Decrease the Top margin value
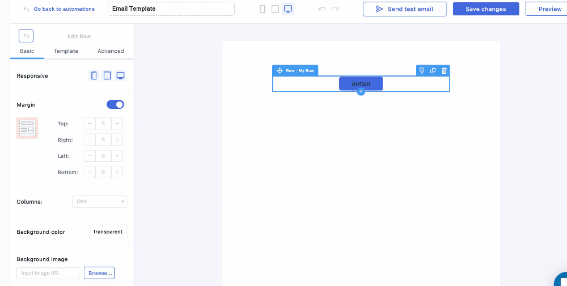This screenshot has width=567, height=286. tap(90, 124)
